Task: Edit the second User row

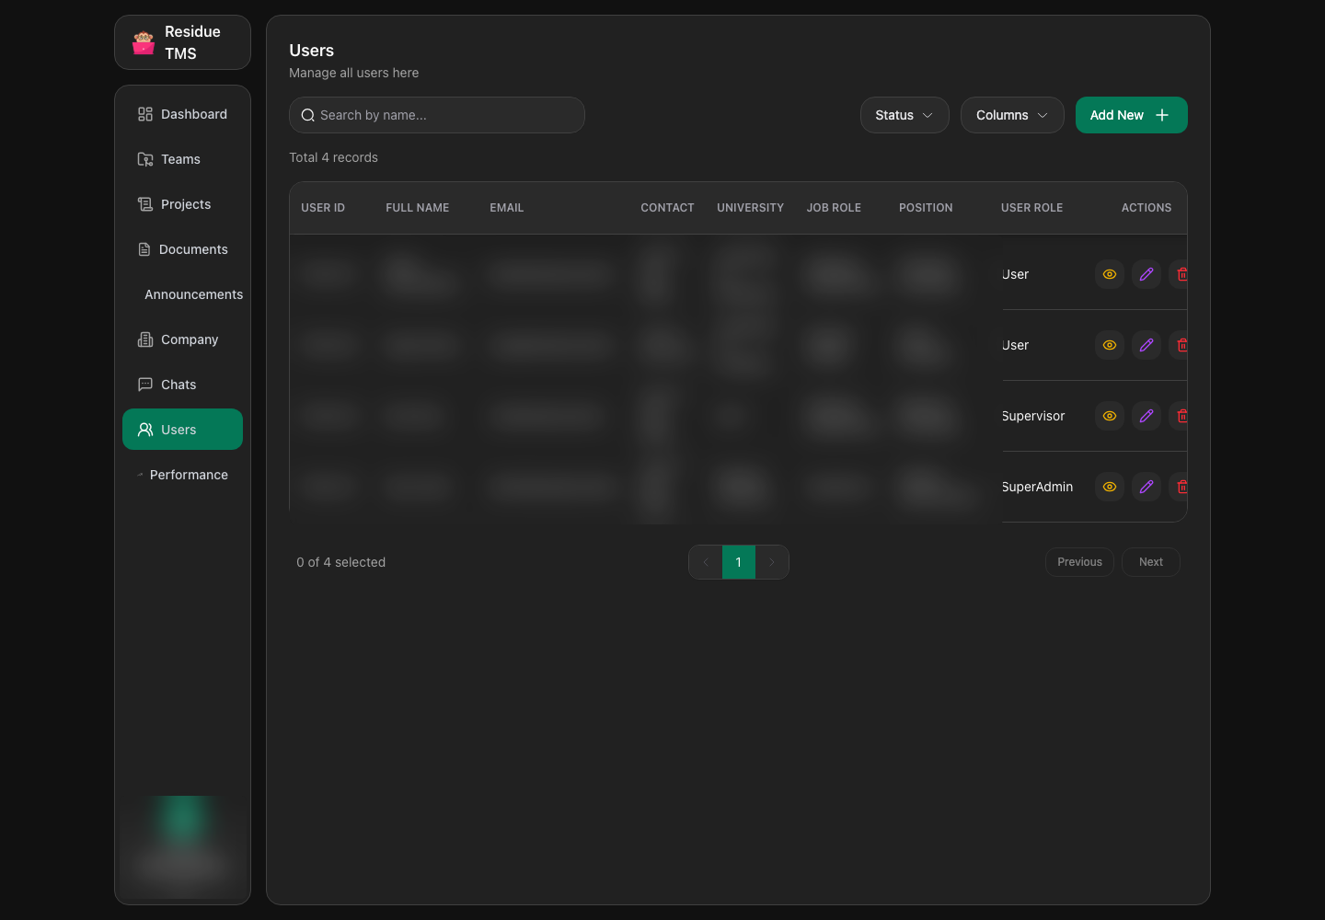Action: click(1146, 345)
